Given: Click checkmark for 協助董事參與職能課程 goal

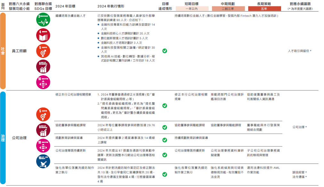Looking at the screenshot, I should point(165,127).
